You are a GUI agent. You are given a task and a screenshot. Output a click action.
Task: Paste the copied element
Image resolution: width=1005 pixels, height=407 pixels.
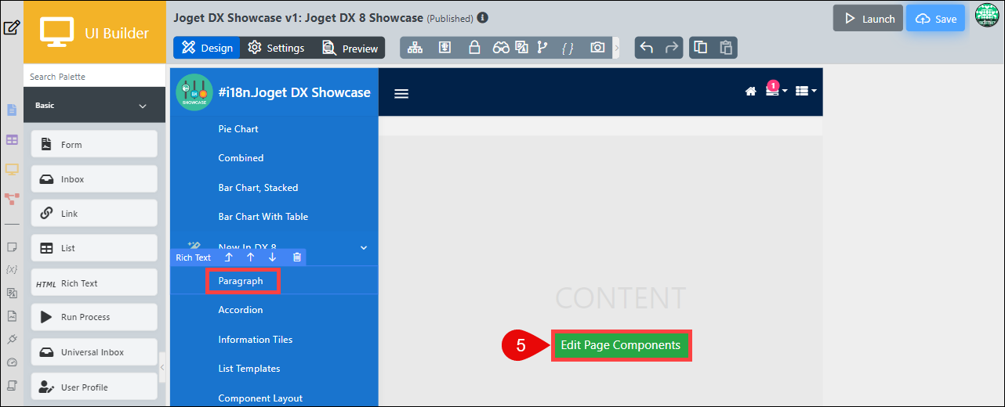[726, 48]
